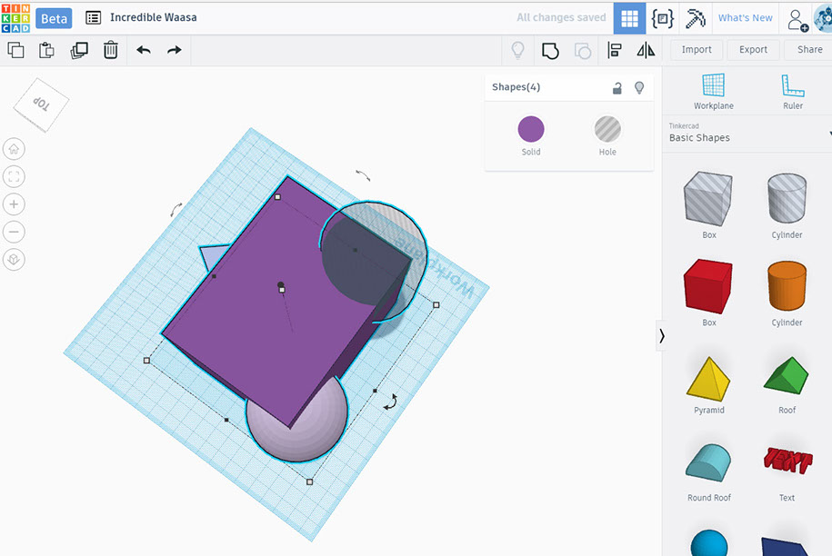Pick the hole Cylinder shape

[x=787, y=199]
